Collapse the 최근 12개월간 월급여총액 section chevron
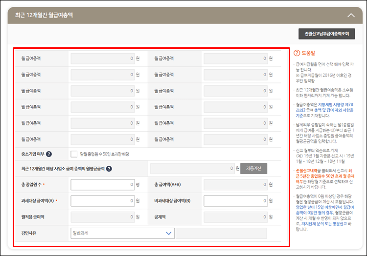This screenshot has width=367, height=256. [351, 16]
